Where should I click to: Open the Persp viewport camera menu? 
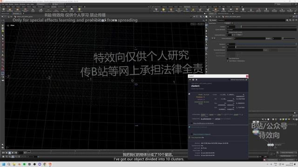(x=193, y=24)
